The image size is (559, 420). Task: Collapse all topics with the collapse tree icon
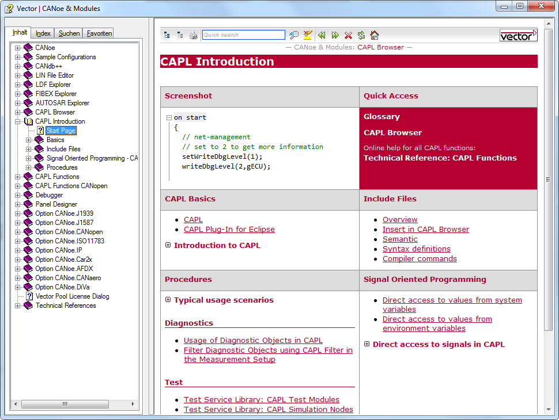coord(180,35)
